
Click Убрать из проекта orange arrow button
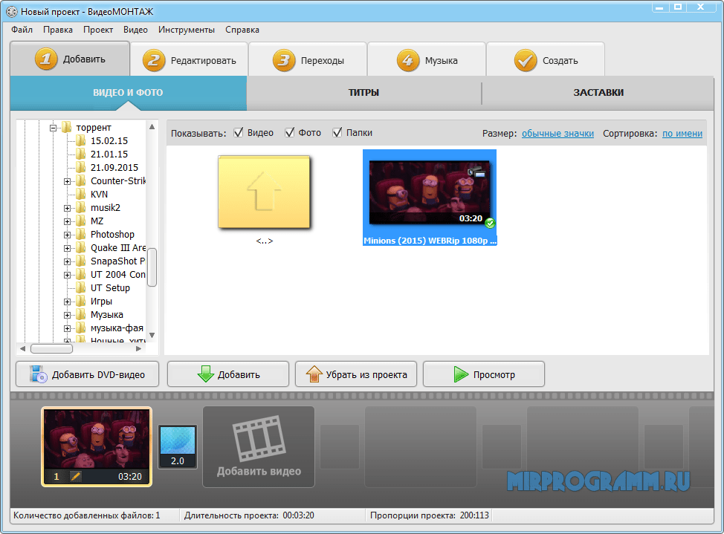[356, 374]
